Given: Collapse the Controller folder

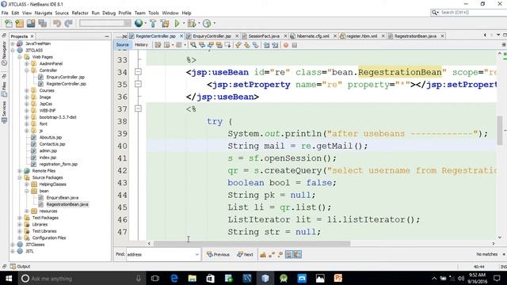Looking at the screenshot, I should coord(27,70).
